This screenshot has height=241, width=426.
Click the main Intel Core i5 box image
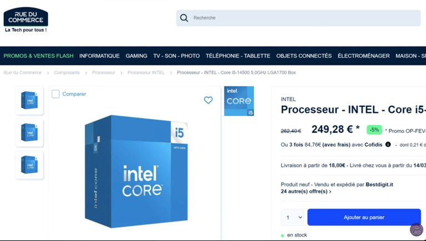(136, 172)
